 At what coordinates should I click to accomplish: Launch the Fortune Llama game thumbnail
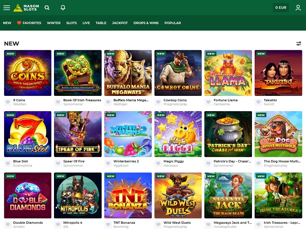tap(228, 72)
